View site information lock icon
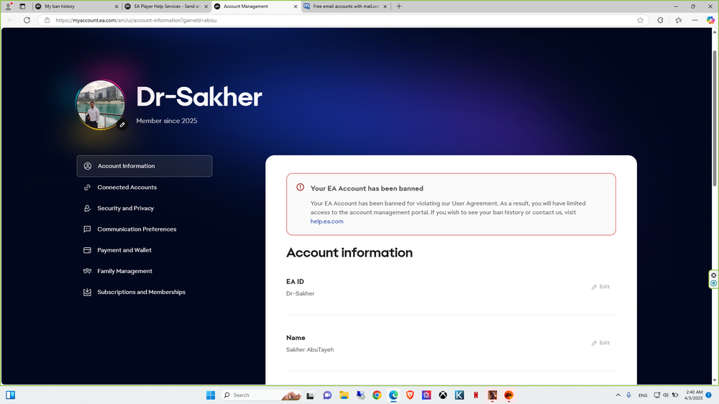The image size is (719, 404). [x=47, y=20]
